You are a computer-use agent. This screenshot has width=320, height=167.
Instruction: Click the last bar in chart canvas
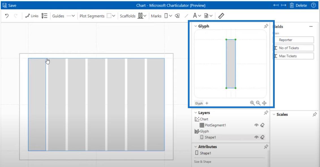[156, 104]
